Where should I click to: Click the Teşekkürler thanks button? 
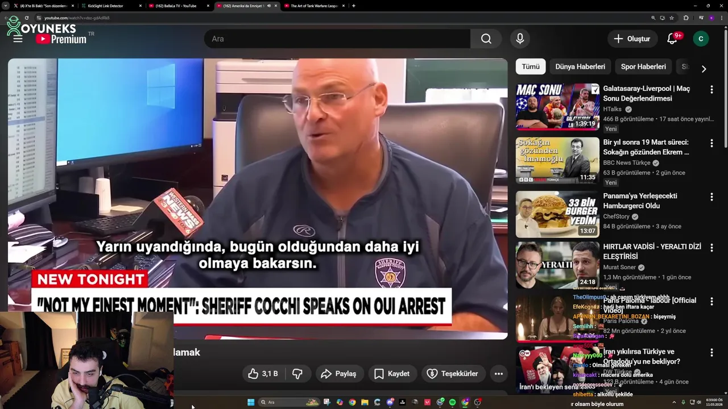tap(453, 373)
